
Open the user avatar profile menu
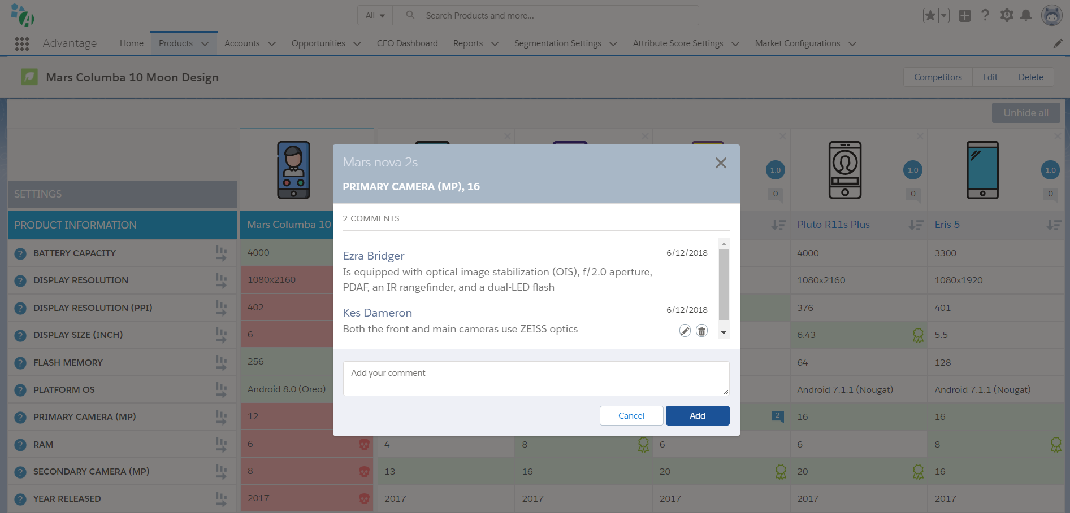(x=1051, y=15)
